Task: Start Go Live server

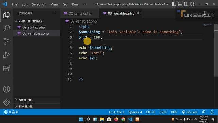Action: pos(190,112)
